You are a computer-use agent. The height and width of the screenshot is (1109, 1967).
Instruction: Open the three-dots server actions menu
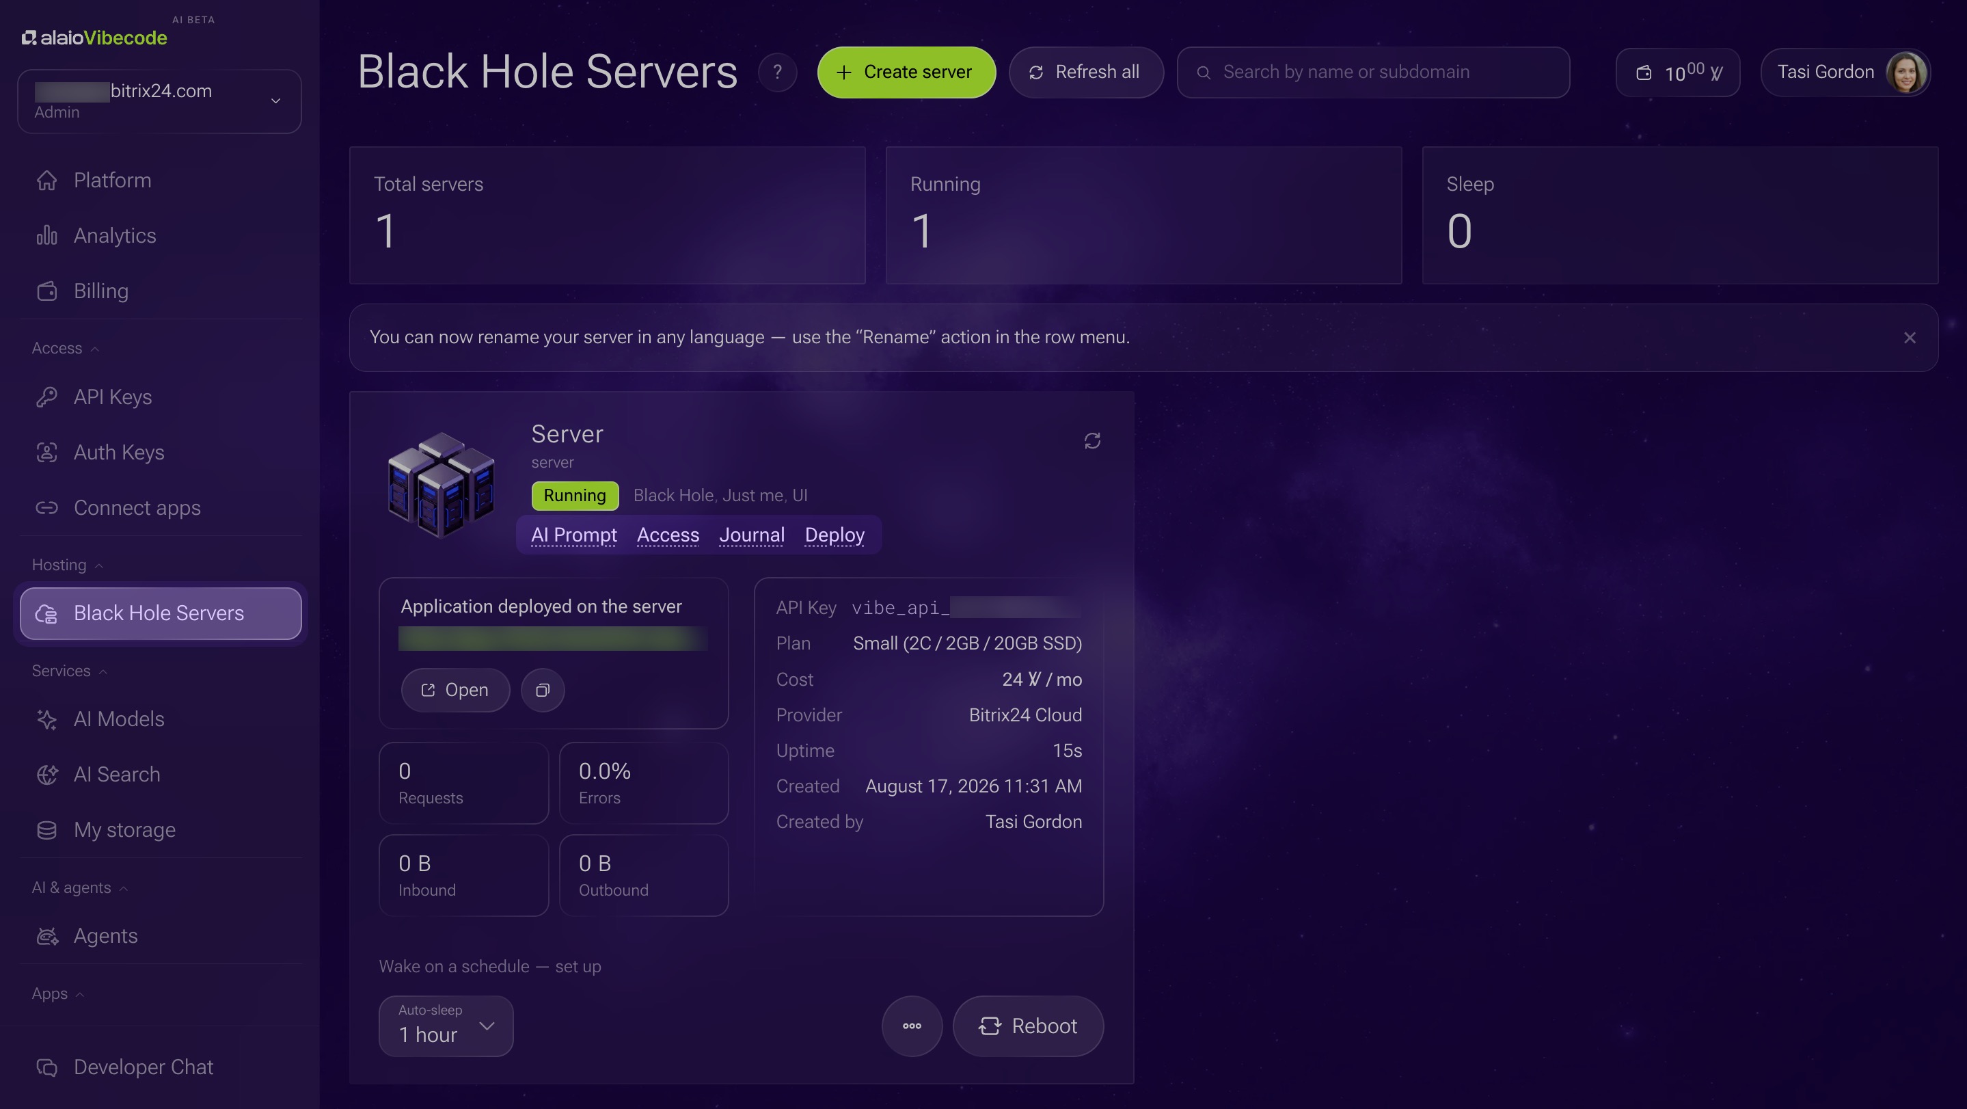[912, 1025]
